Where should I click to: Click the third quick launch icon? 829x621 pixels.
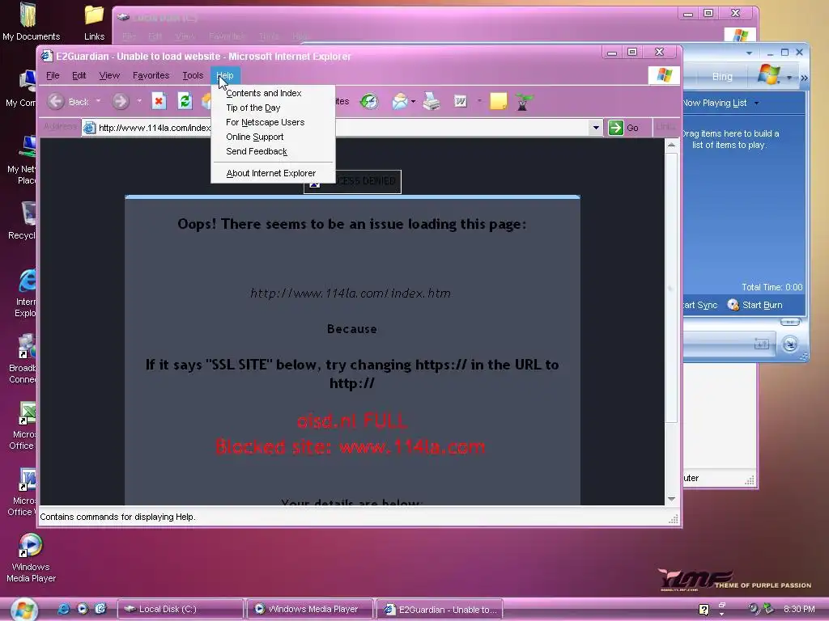[100, 609]
